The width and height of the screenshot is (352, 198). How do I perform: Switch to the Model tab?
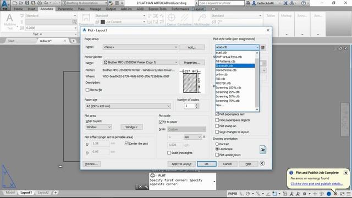pyautogui.click(x=10, y=193)
